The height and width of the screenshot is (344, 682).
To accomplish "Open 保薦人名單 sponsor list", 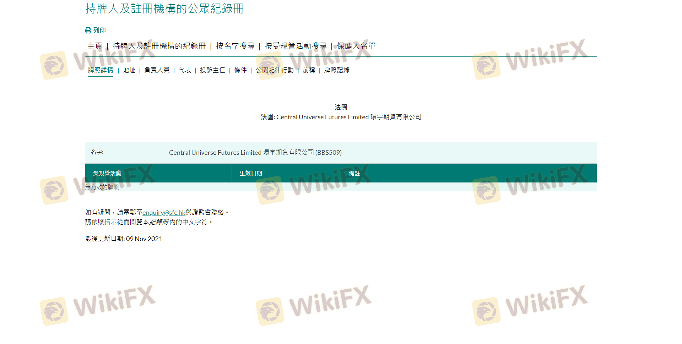I will click(x=356, y=46).
